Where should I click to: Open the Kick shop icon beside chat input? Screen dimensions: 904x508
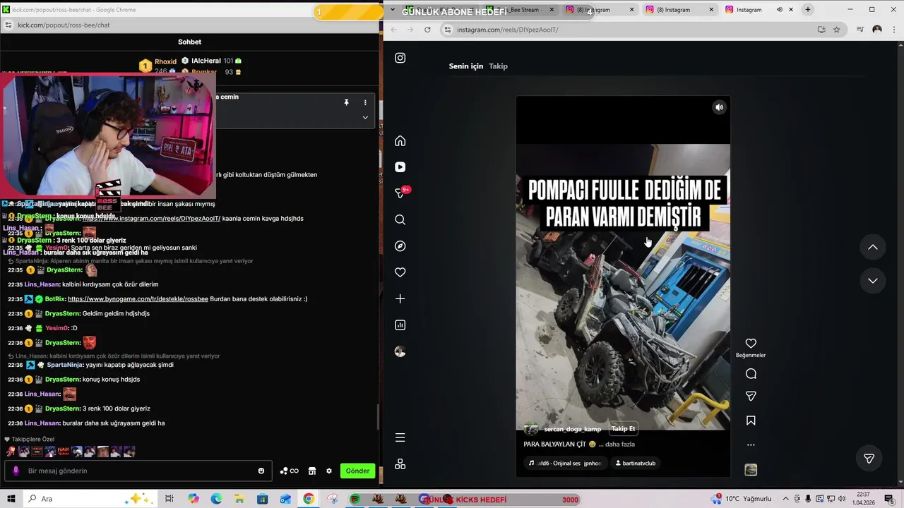tap(311, 471)
